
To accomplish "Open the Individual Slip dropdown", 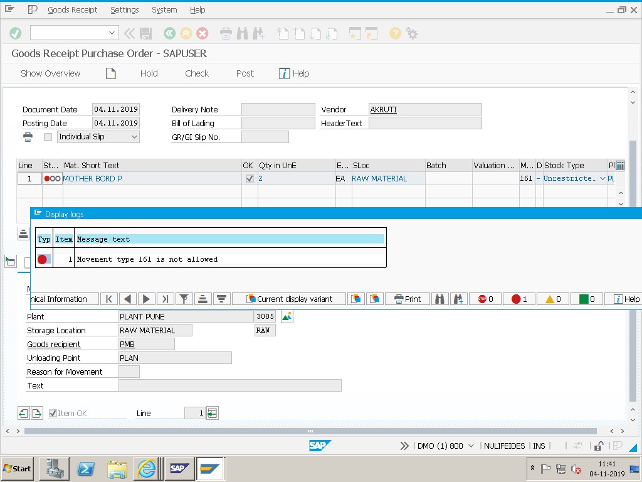I will point(134,137).
